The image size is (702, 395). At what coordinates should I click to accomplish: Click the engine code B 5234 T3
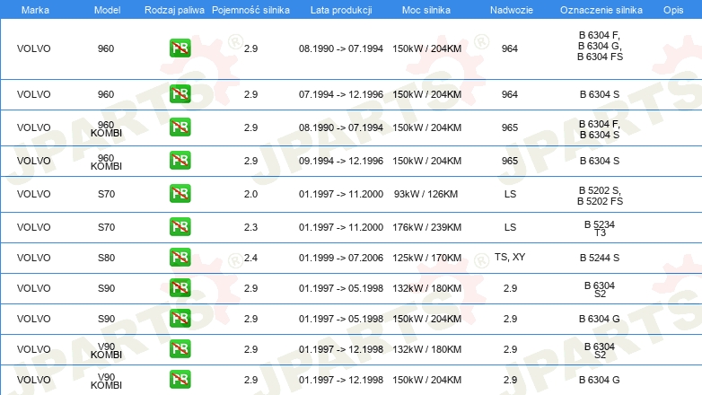pos(600,228)
